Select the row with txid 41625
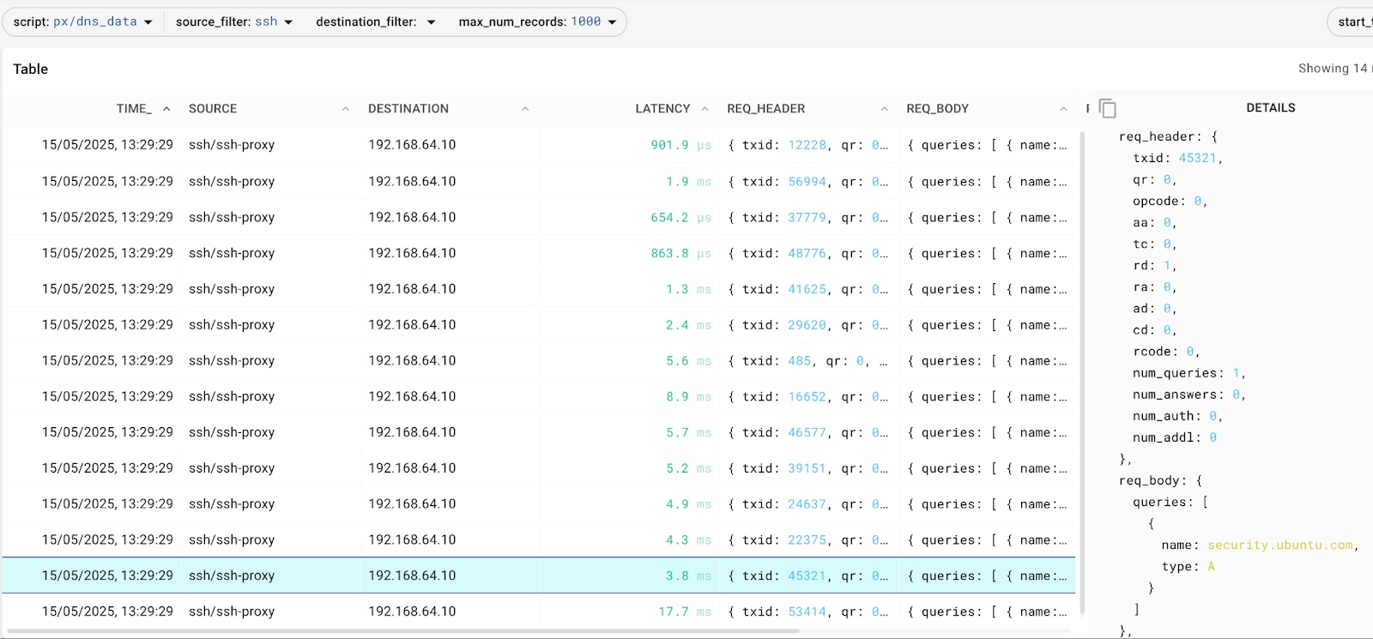The width and height of the screenshot is (1373, 639). pyautogui.click(x=538, y=289)
